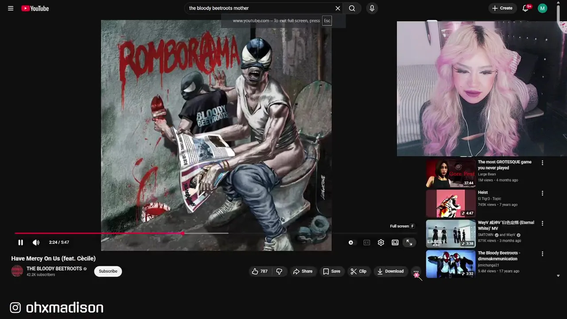
Task: Open SMTOWN channel name
Action: [486, 235]
